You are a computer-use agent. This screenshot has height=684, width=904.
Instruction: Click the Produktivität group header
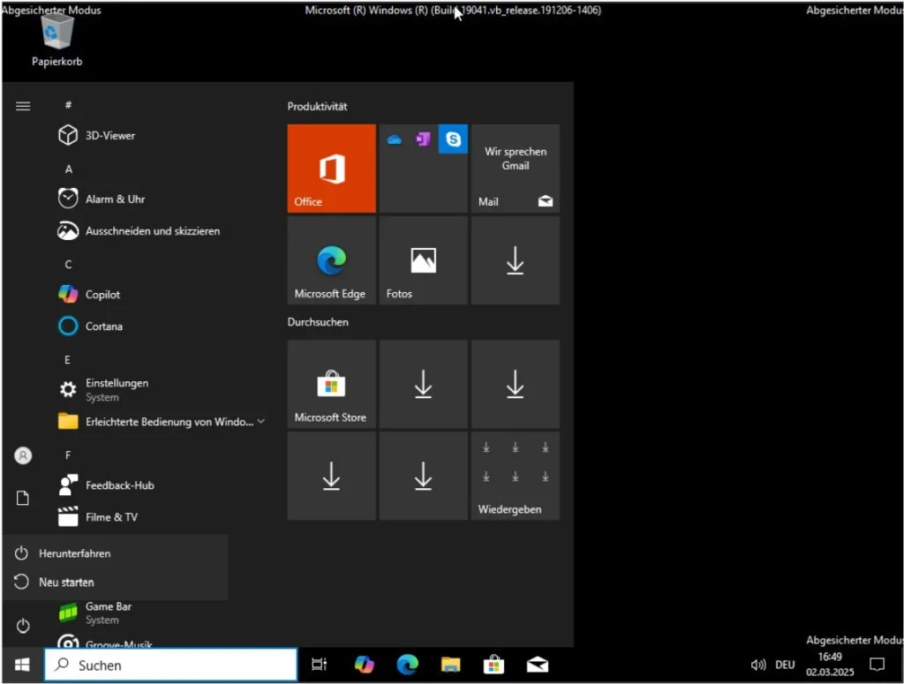[318, 107]
